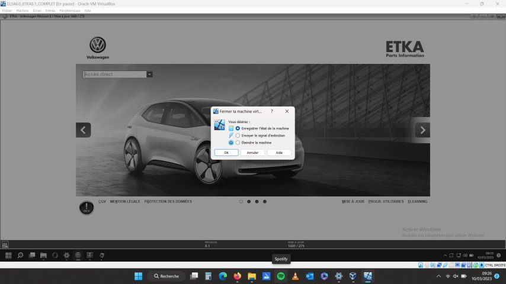Screen dimensions: 506x284
Task: Open notifications badge in host taskbar
Action: [497, 276]
